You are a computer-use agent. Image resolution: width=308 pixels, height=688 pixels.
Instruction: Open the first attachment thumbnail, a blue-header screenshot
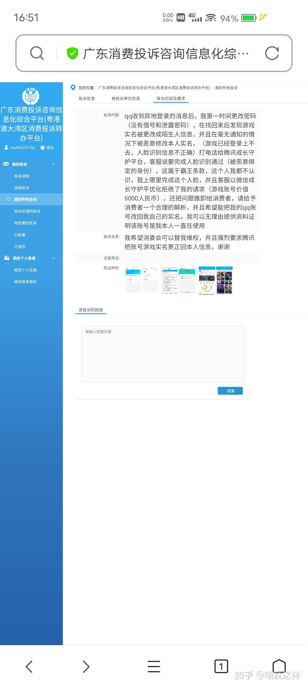click(x=133, y=279)
